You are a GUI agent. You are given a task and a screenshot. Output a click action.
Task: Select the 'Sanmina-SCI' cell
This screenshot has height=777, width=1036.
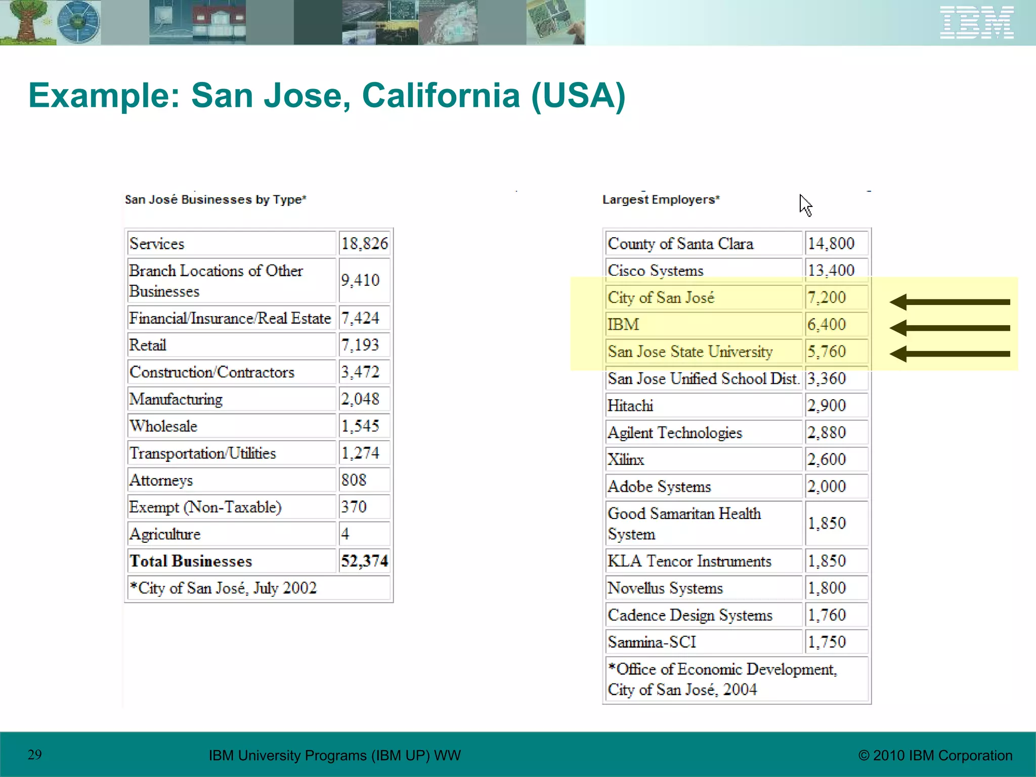tap(704, 641)
